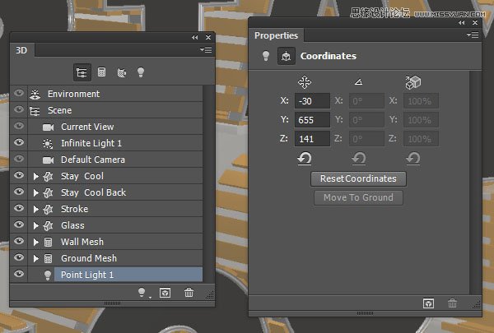Expand the Glass item
Image resolution: width=494 pixels, height=333 pixels.
[x=36, y=225]
